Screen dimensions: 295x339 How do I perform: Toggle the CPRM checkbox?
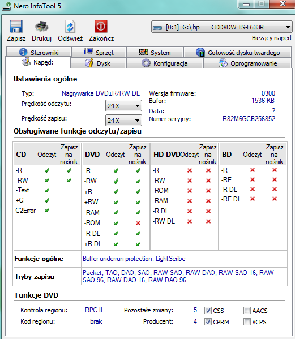[208, 321]
